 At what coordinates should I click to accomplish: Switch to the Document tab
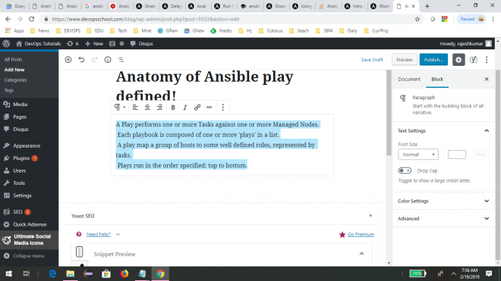coord(409,79)
